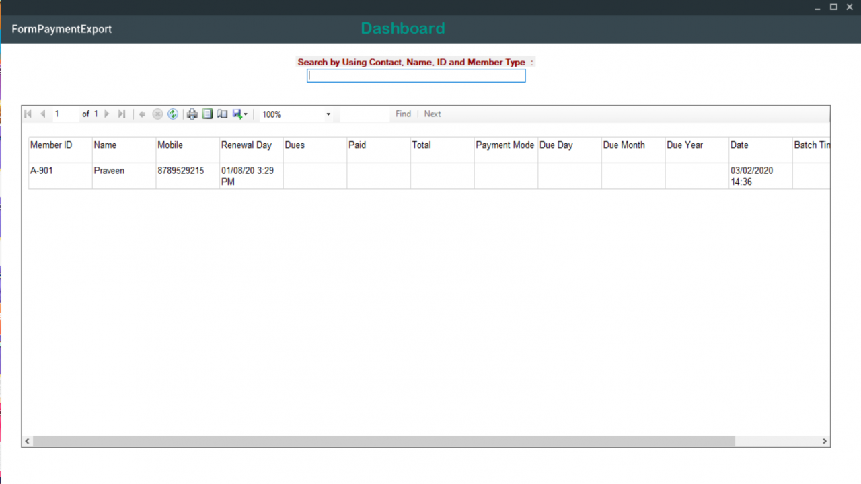861x484 pixels.
Task: Close the FormPaymentExport window
Action: click(850, 7)
